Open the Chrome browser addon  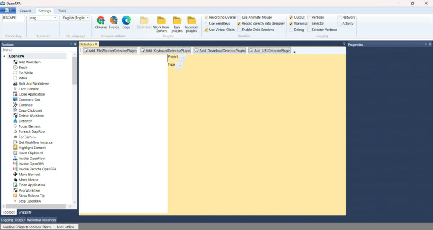click(101, 22)
